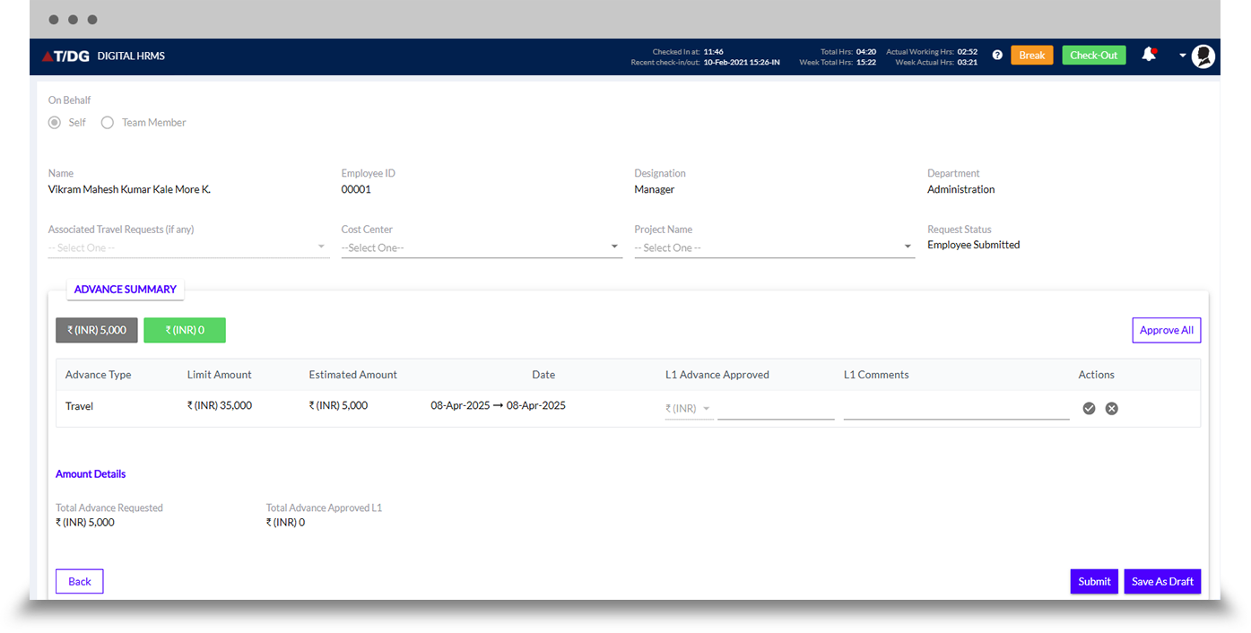Open the notifications bell

tap(1148, 55)
